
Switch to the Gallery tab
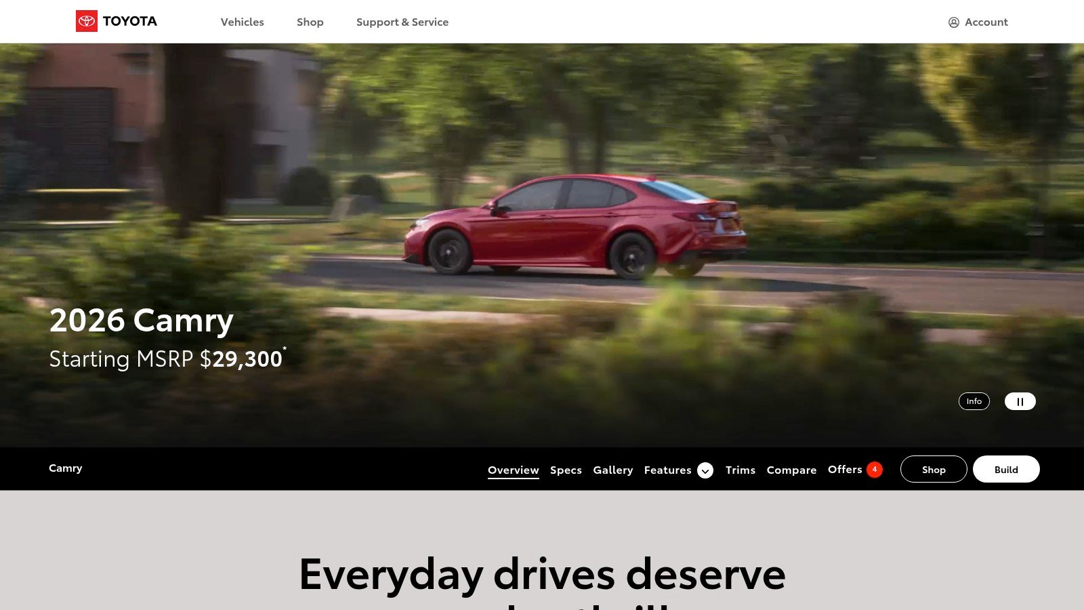tap(612, 470)
